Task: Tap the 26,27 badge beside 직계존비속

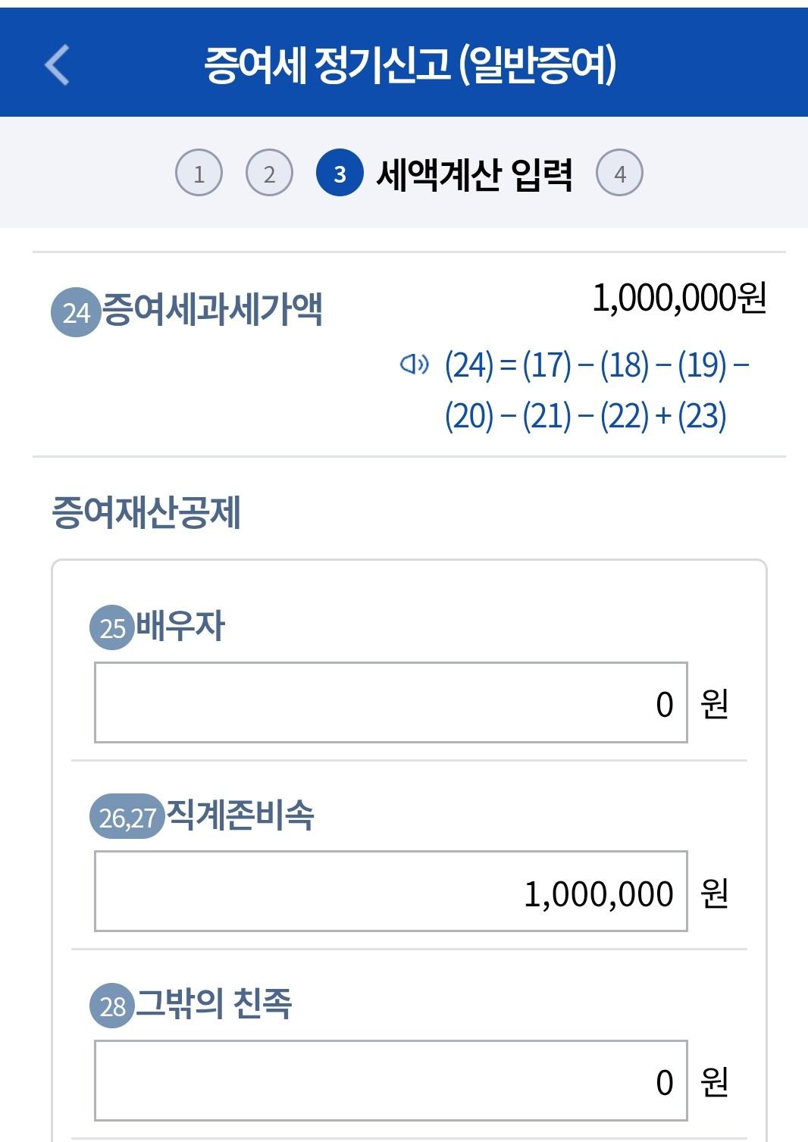Action: (127, 817)
